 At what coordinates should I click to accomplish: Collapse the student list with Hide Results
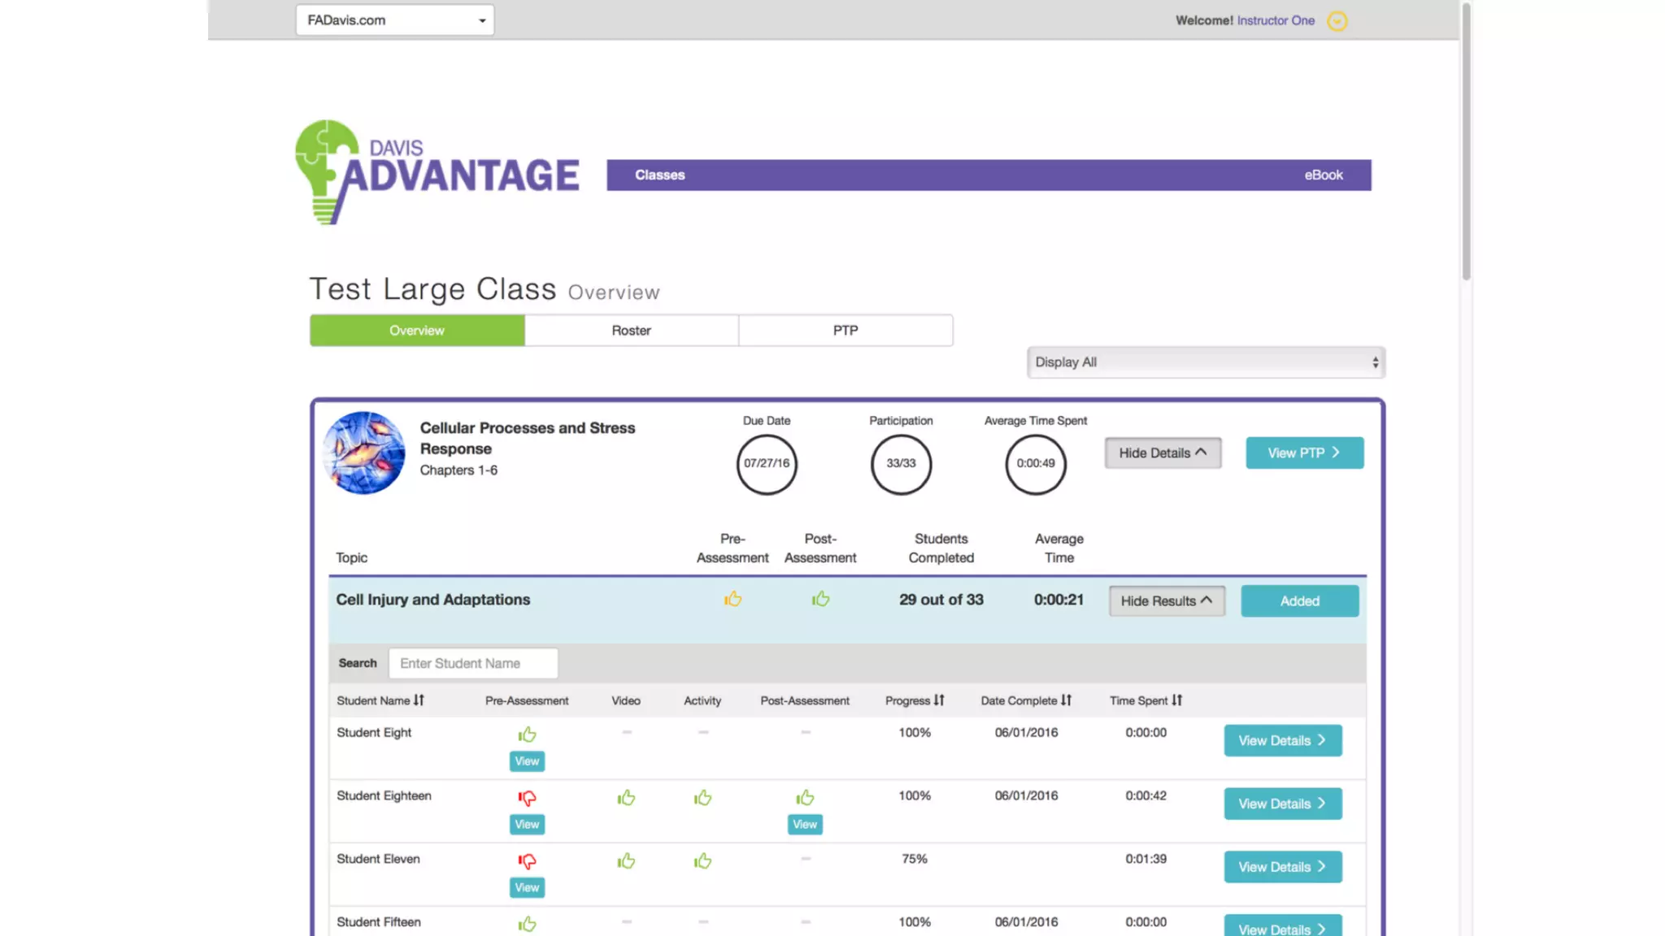point(1166,601)
